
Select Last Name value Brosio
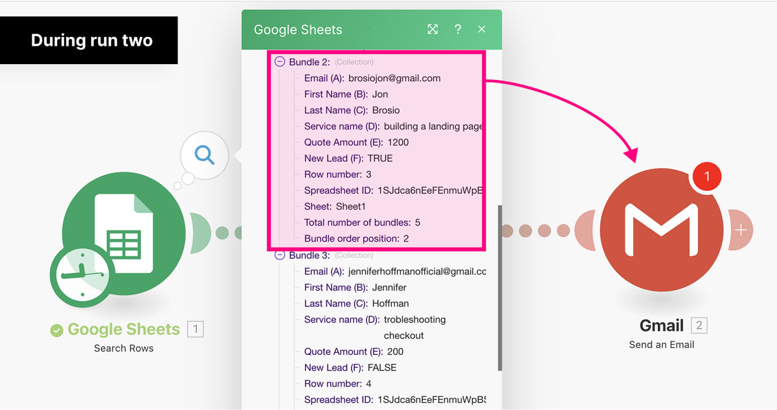pos(386,110)
